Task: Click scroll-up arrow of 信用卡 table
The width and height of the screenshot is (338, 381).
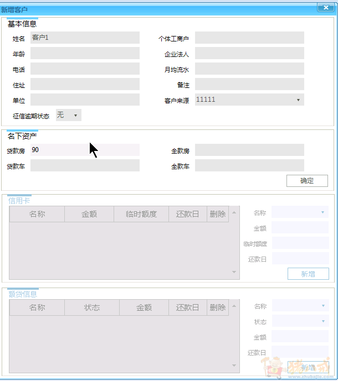Action: click(x=234, y=212)
